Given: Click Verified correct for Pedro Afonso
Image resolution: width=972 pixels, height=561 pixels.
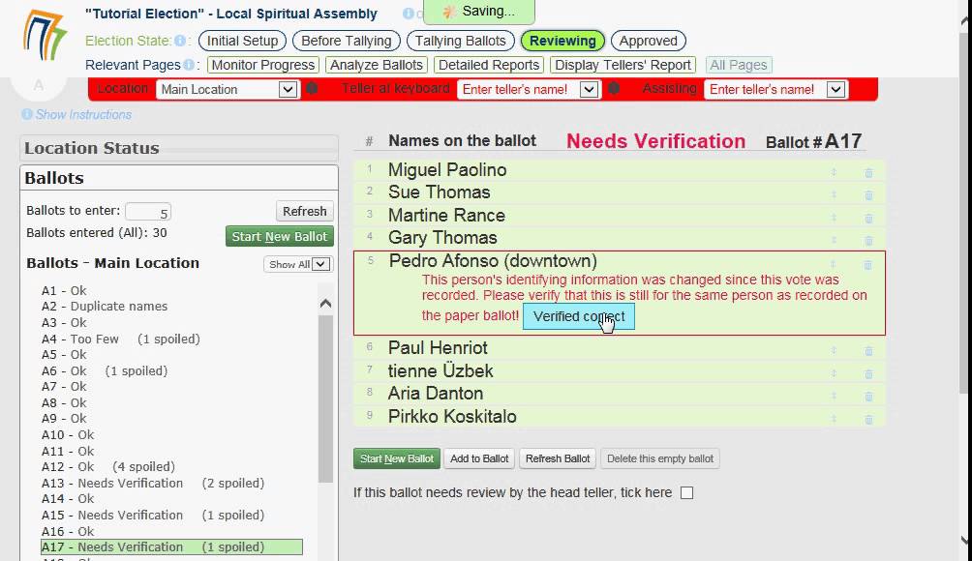Looking at the screenshot, I should [x=578, y=316].
